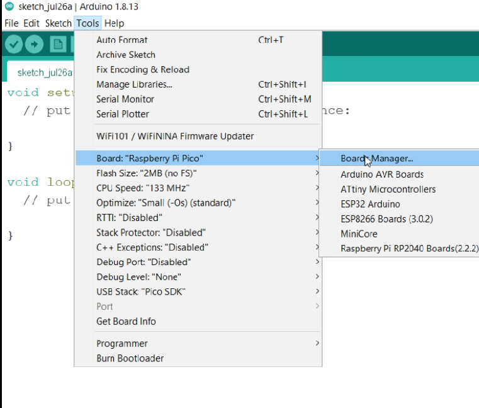
Task: Open the Help menu
Action: pos(115,23)
